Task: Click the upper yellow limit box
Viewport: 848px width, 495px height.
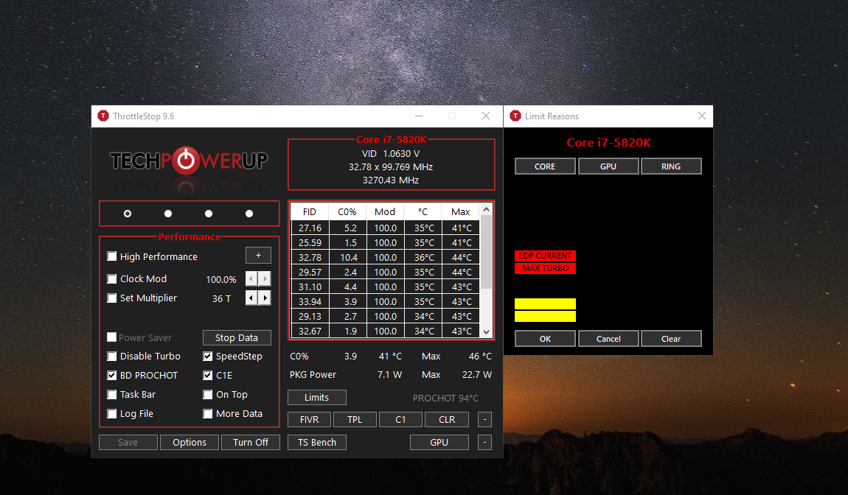Action: 545,303
